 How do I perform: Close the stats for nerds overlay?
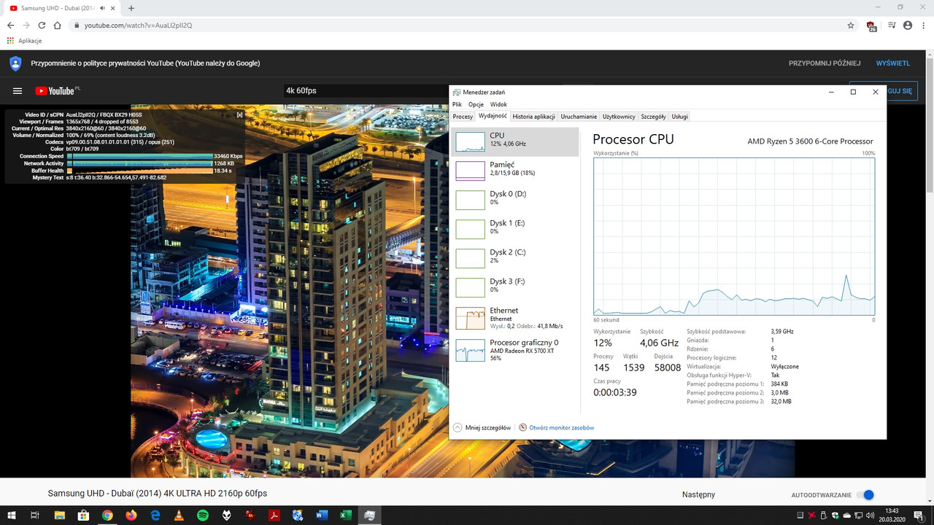tap(239, 115)
